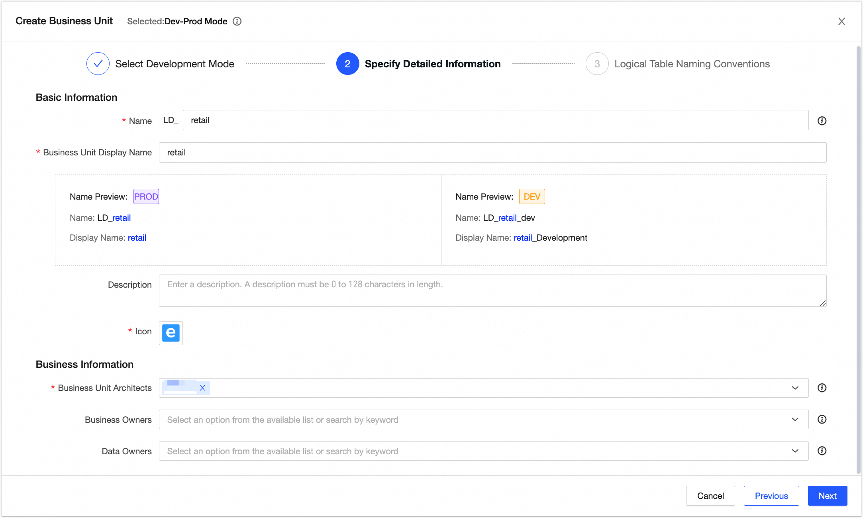Screen dimensions: 863x518
Task: Close the Create Business Unit dialog
Action: click(841, 22)
